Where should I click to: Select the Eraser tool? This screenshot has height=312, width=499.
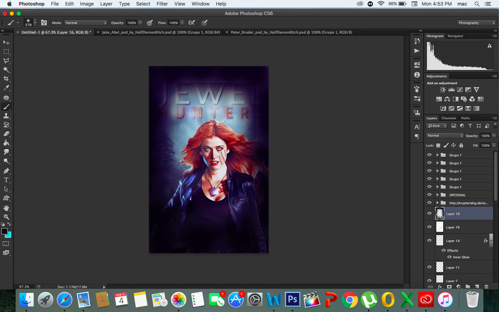coord(6,134)
